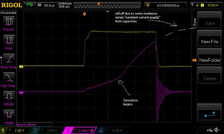
Task: Open the D 83.0000000us delay field
Action: coord(166,5)
